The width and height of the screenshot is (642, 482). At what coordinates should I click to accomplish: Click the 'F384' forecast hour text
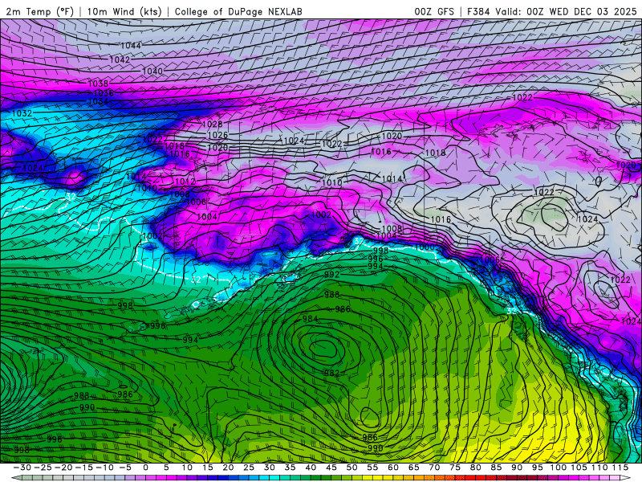click(x=478, y=11)
